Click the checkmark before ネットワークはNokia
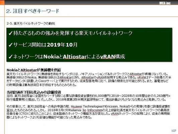The image size is (178, 134). 11,57
